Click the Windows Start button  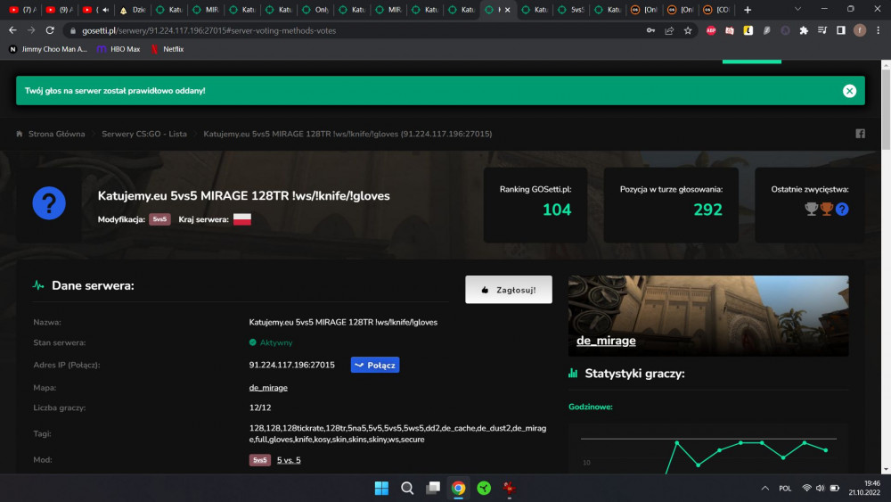pyautogui.click(x=381, y=488)
